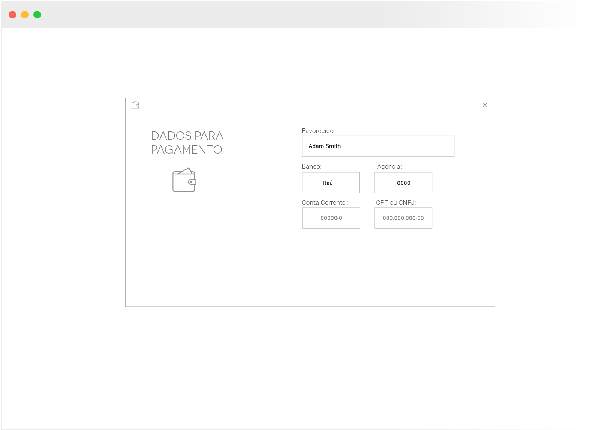
Task: Click the Favorecido label text
Action: click(x=318, y=131)
